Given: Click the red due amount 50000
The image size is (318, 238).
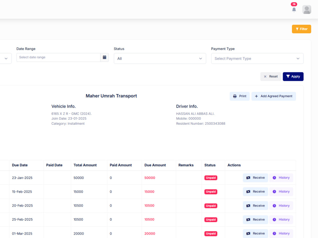Looking at the screenshot, I should pyautogui.click(x=150, y=178).
